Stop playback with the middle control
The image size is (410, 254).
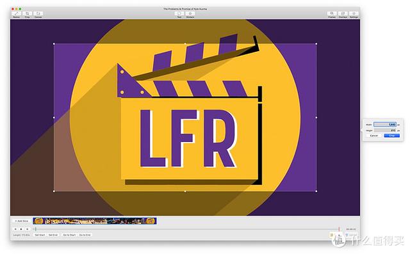pyautogui.click(x=21, y=229)
